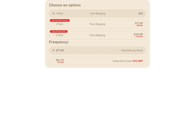Click the $39 price
The width and height of the screenshot is (195, 125).
click(x=141, y=13)
